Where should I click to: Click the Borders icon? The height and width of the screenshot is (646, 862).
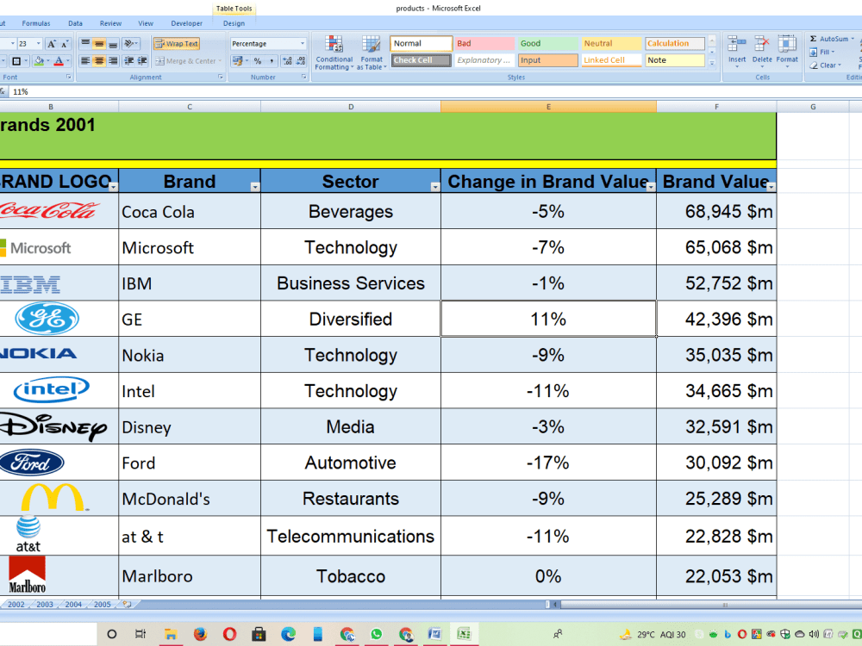[x=16, y=61]
